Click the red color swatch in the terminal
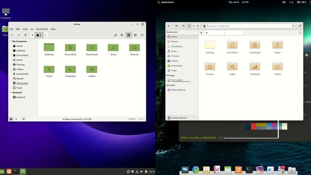Viewport: 311px width, 175px height. click(x=254, y=126)
